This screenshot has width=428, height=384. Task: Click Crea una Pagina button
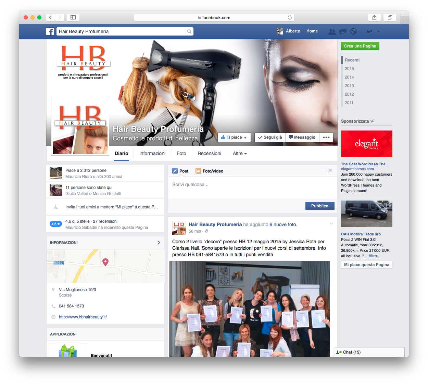360,46
